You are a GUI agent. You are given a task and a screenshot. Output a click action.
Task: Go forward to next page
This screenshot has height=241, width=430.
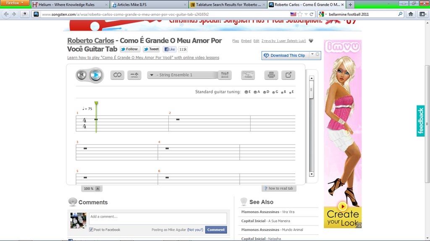[14, 14]
